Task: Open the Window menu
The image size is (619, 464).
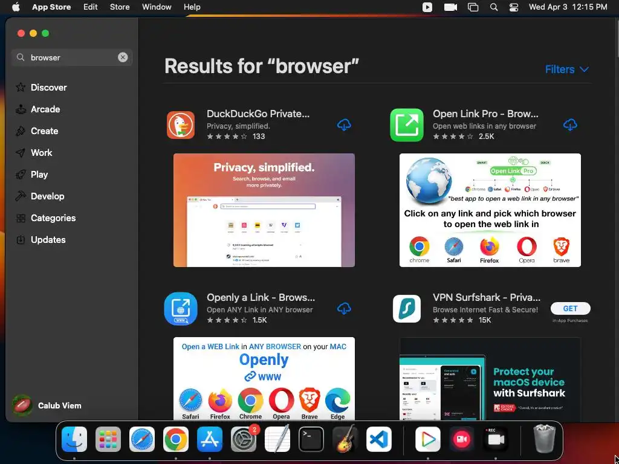Action: tap(157, 7)
